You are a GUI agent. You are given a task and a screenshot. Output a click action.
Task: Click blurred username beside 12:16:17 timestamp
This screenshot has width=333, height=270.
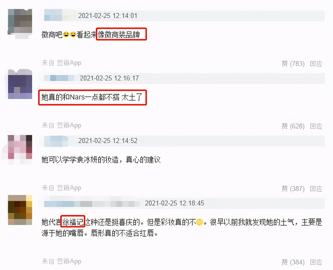60,78
